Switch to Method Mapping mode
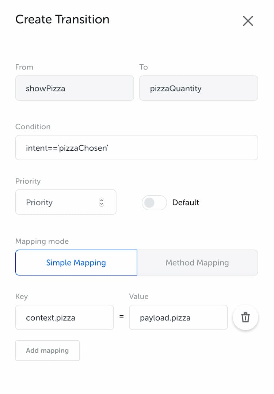This screenshot has width=274, height=394. [198, 263]
